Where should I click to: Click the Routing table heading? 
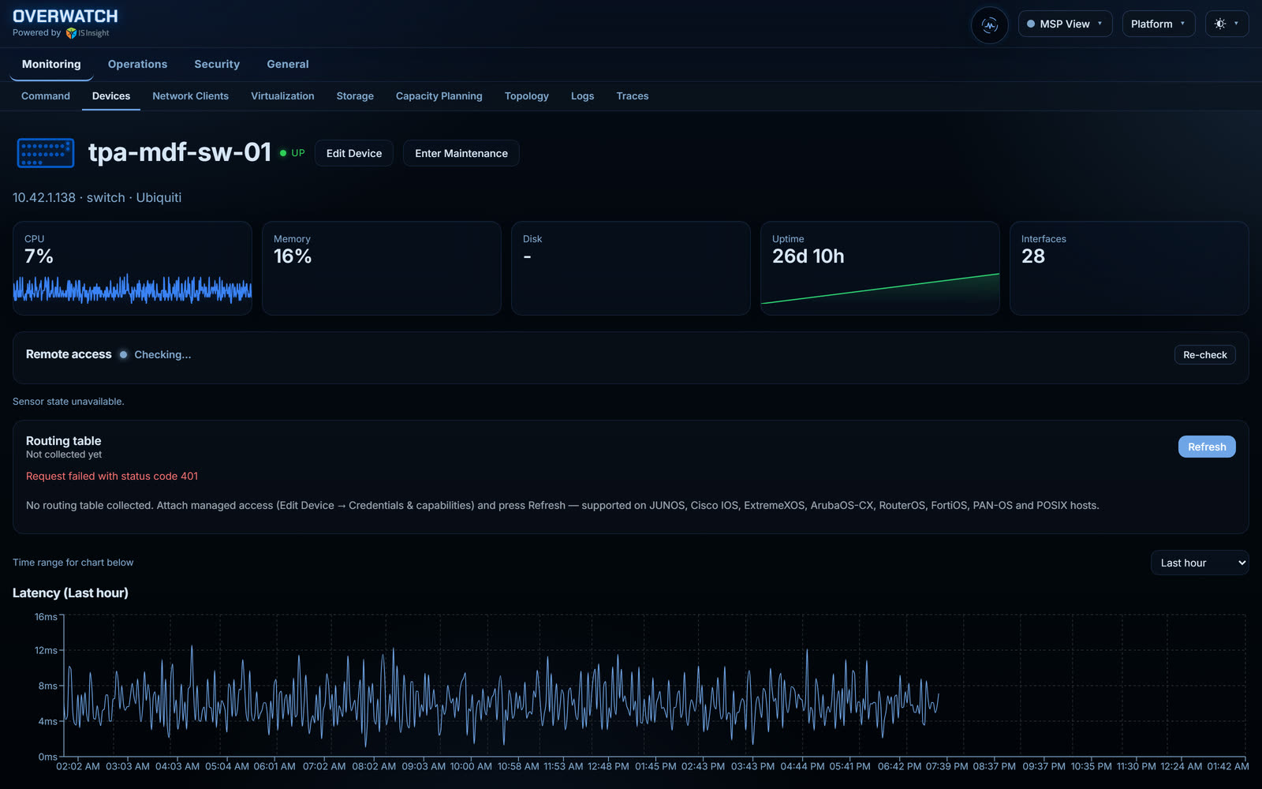[64, 441]
